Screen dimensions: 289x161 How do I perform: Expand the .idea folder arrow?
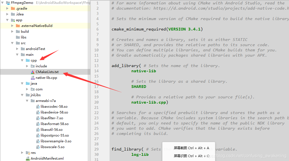point(7,14)
